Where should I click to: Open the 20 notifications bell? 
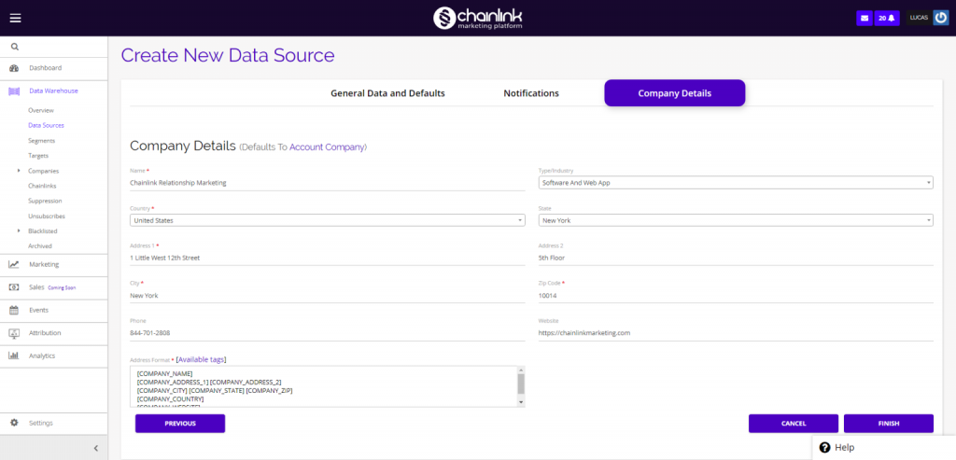click(x=887, y=19)
